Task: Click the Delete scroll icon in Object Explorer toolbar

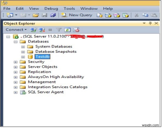Action: pos(76,30)
